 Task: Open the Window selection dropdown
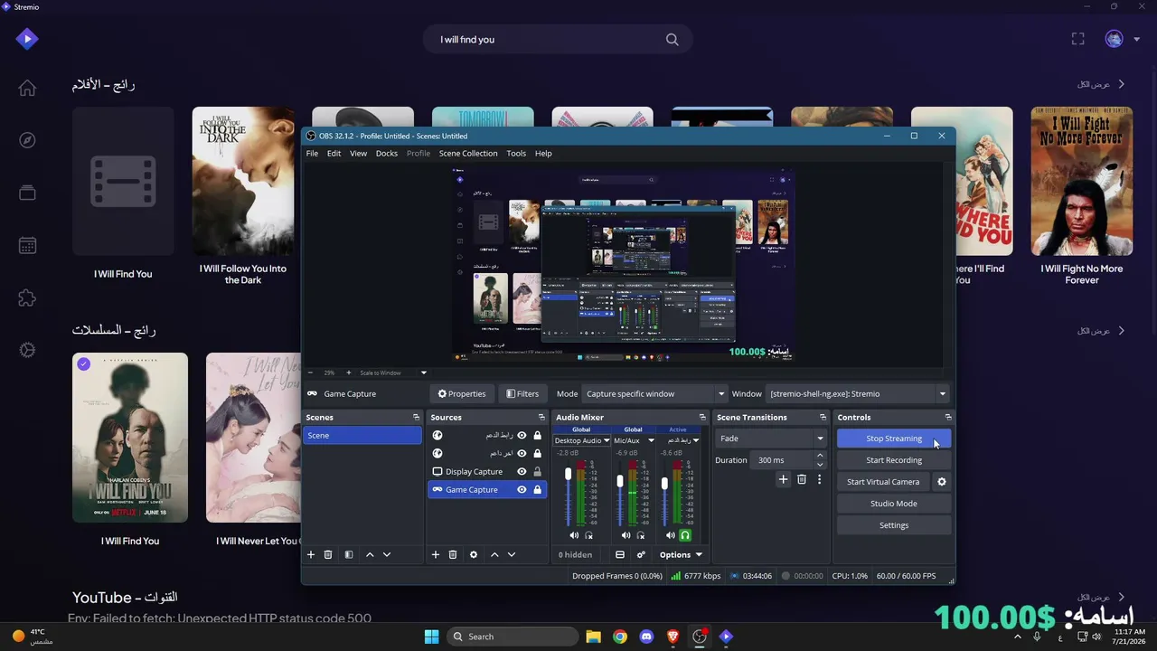[x=858, y=393]
